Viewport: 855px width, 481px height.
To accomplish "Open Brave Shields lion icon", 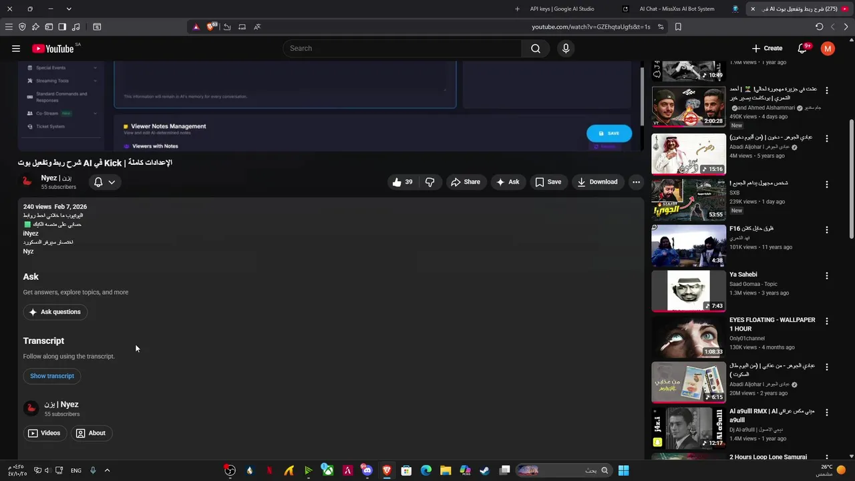I will [x=212, y=27].
